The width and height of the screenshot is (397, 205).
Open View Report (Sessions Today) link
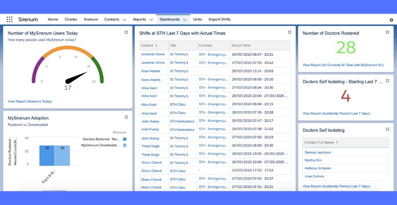30,101
